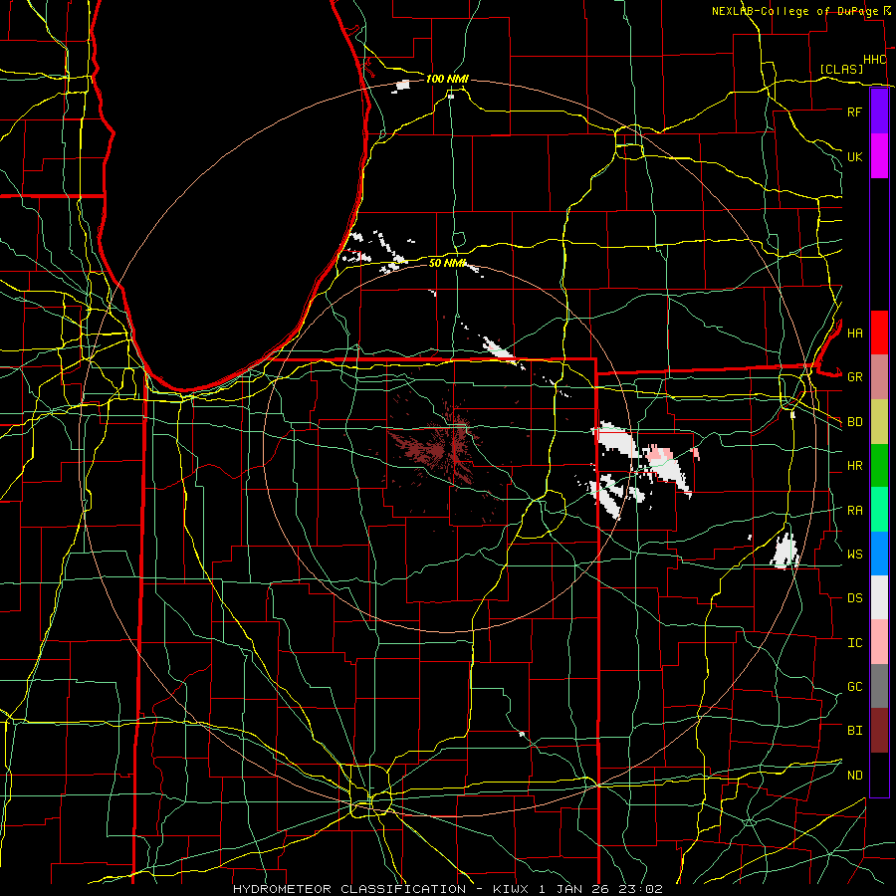The height and width of the screenshot is (896, 896).
Task: Click the 50 NMI range ring label
Action: tap(447, 263)
